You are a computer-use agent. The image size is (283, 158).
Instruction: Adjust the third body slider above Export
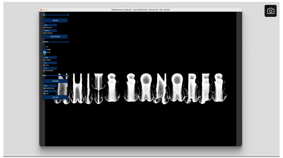(50, 68)
